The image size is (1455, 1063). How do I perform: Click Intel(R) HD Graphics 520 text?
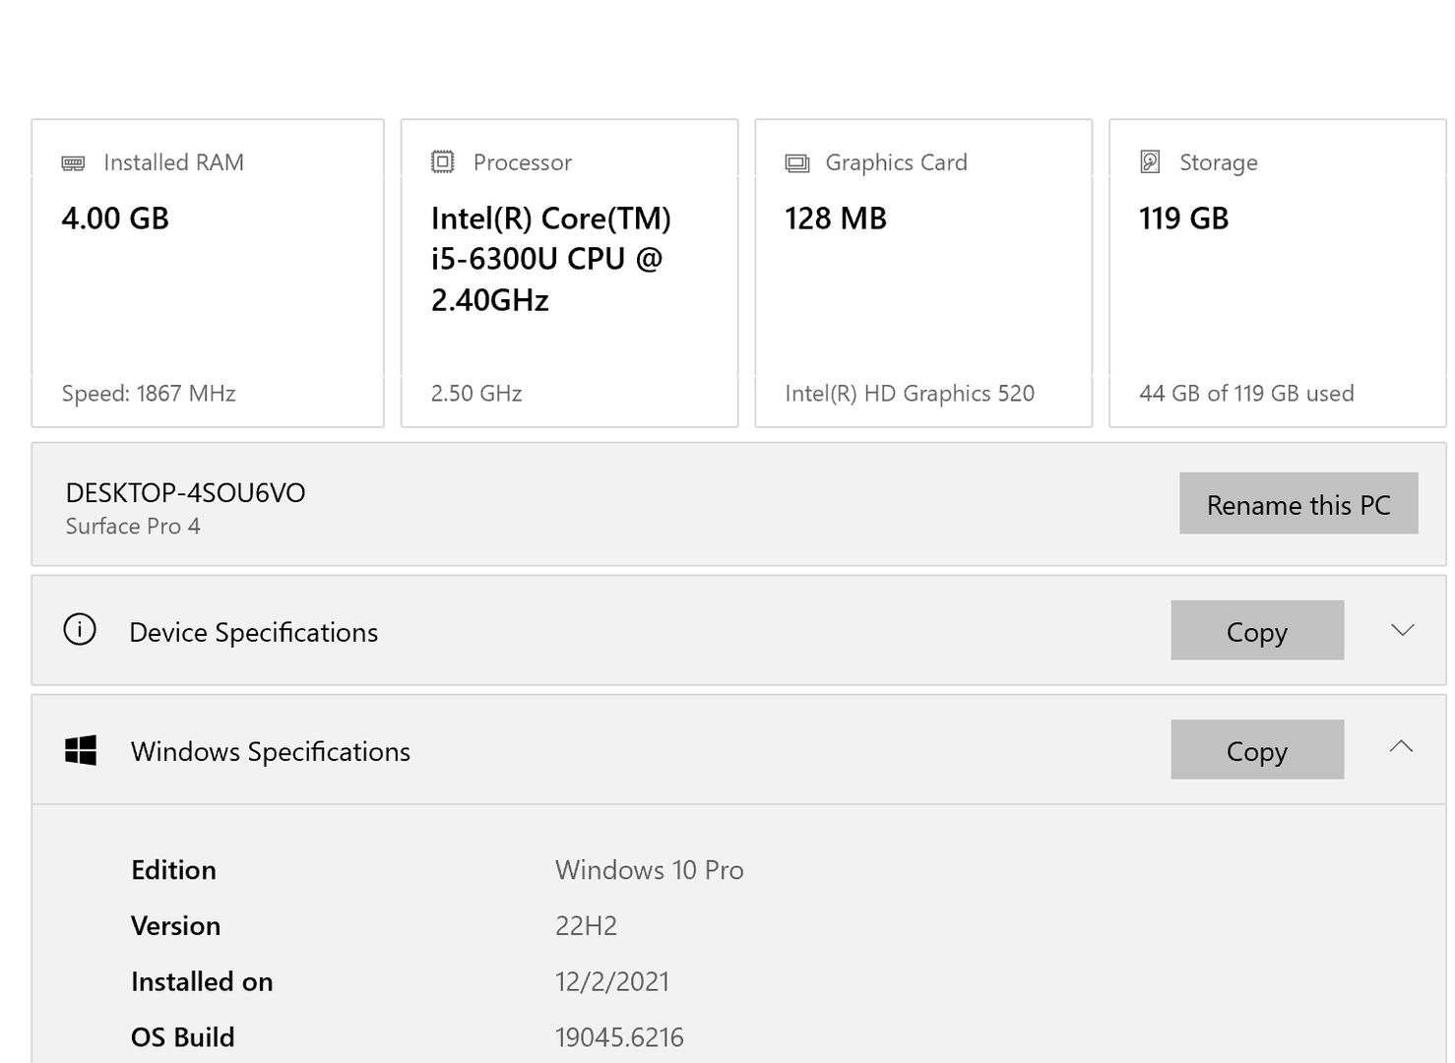click(x=910, y=394)
